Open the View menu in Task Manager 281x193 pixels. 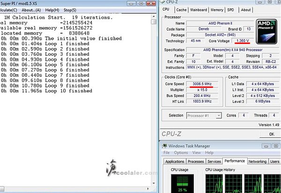point(196,152)
